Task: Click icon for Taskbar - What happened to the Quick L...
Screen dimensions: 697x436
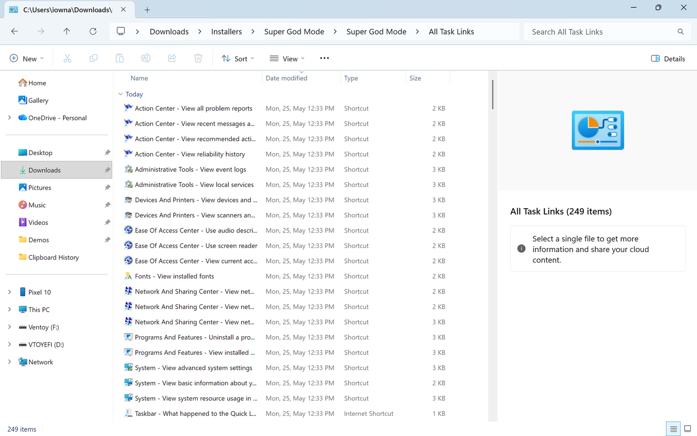Action: (129, 414)
